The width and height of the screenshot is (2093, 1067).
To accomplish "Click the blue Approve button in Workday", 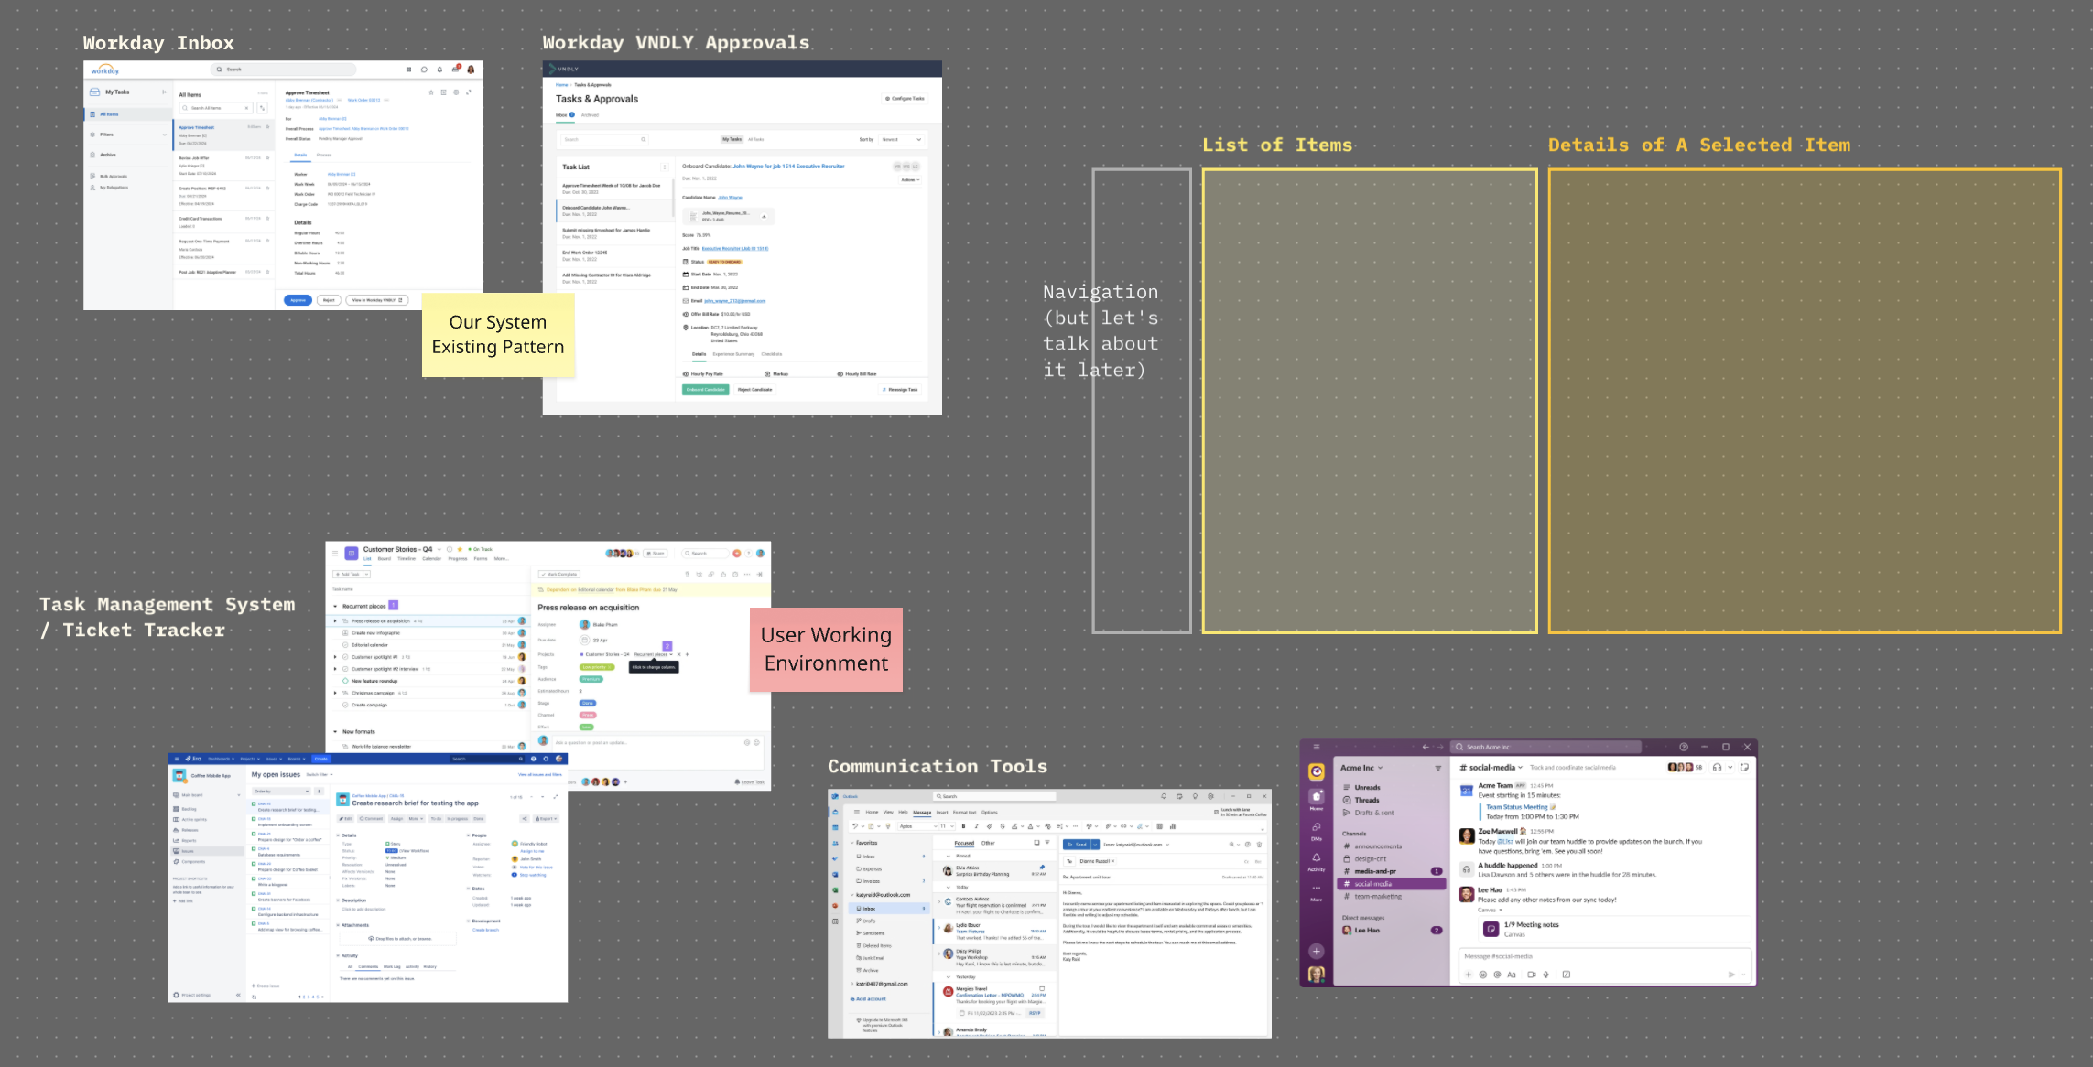I will pyautogui.click(x=298, y=300).
